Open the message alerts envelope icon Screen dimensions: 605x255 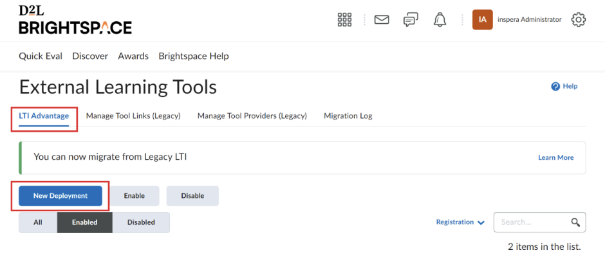pos(382,20)
